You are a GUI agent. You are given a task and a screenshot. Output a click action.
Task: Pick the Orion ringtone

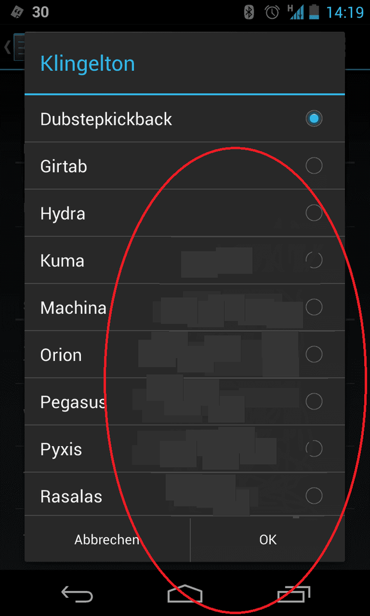pos(185,354)
